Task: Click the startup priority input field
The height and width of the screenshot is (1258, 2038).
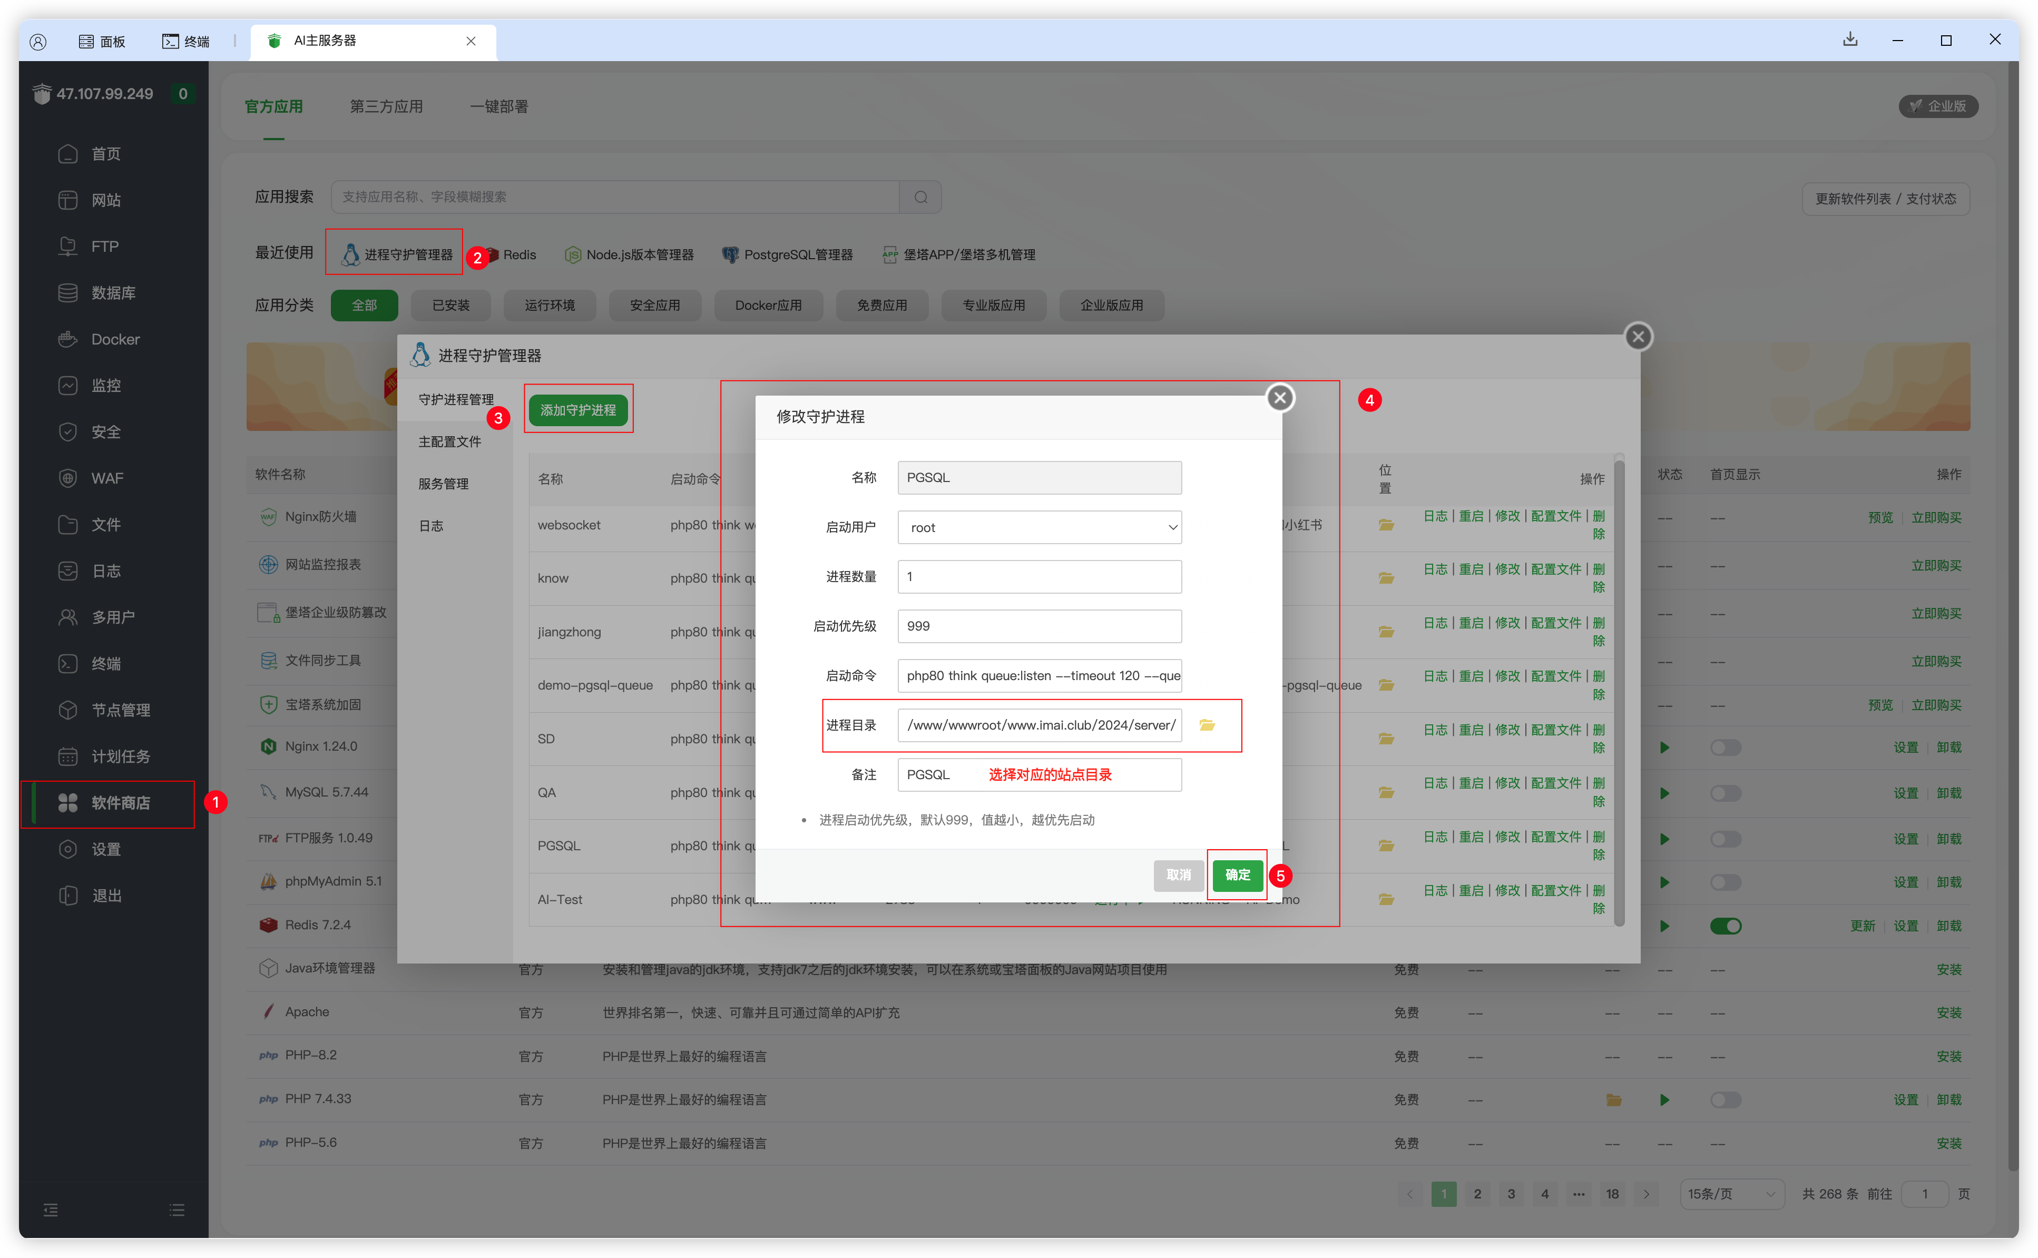Action: click(x=1038, y=626)
